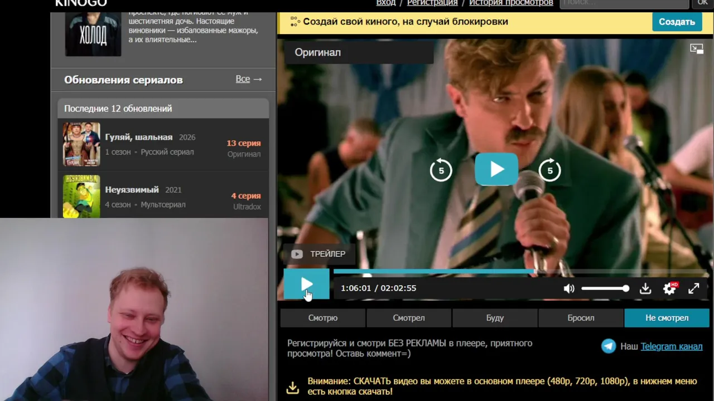The height and width of the screenshot is (401, 714).
Task: Click the download icon in the player bar
Action: tap(645, 288)
